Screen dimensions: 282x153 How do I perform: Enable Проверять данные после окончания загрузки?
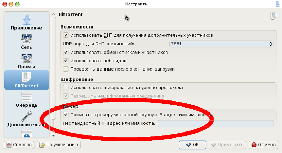(x=66, y=69)
